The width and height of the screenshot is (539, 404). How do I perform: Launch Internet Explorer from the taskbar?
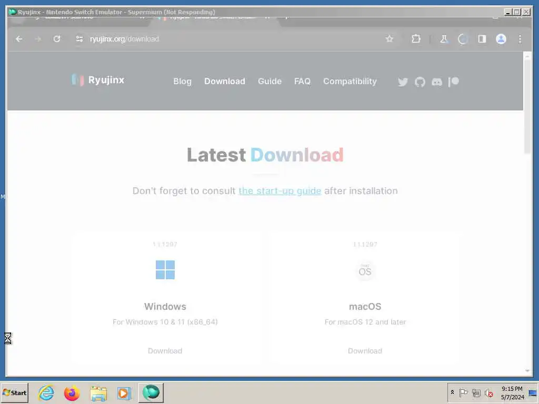(46, 392)
